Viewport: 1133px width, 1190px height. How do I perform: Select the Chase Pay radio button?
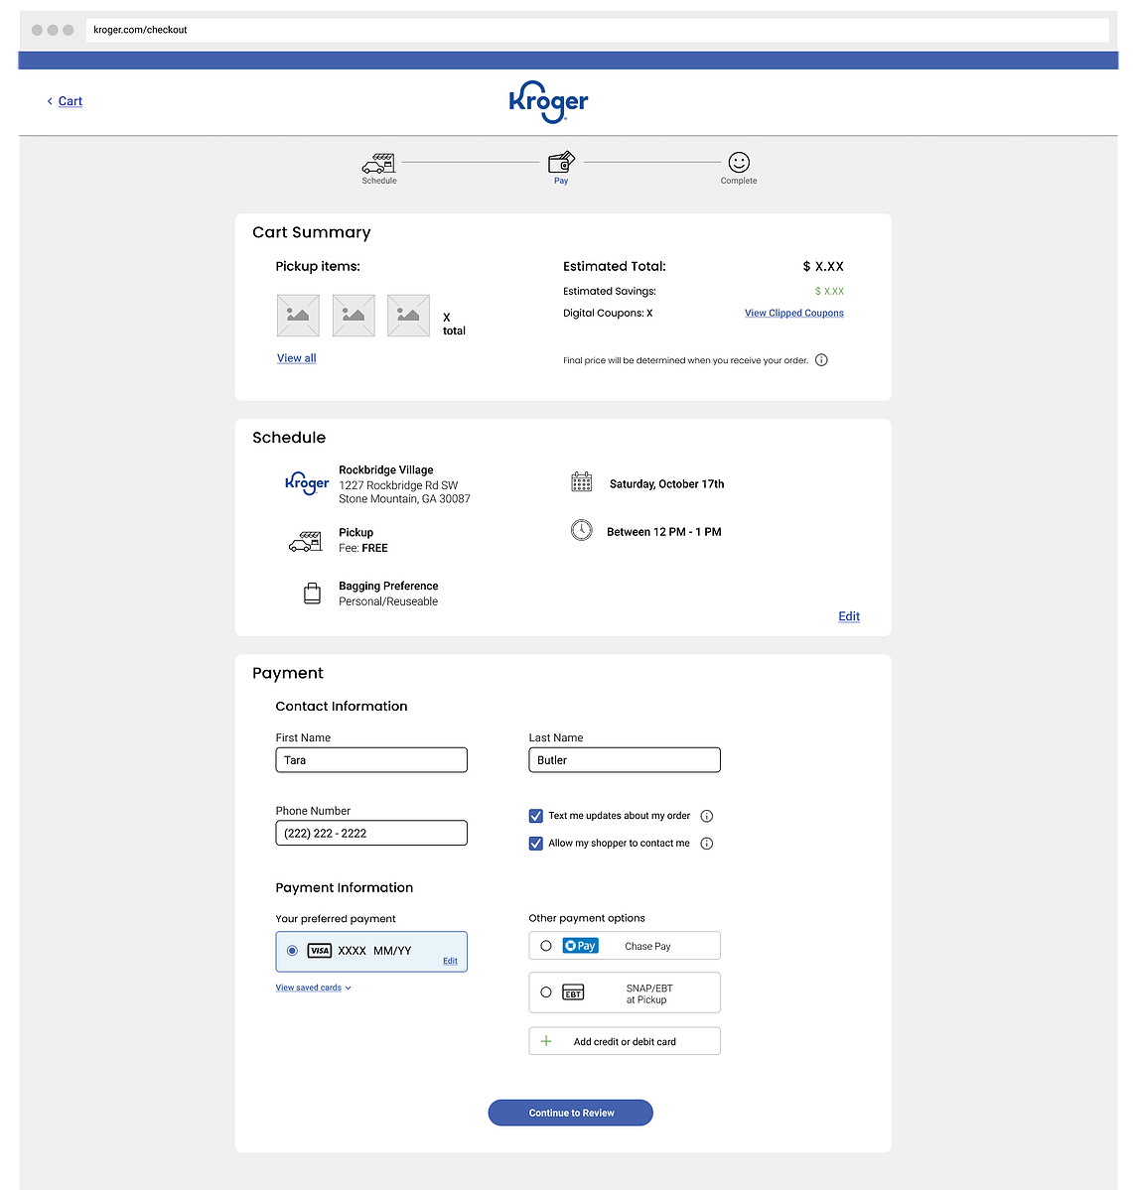click(546, 946)
